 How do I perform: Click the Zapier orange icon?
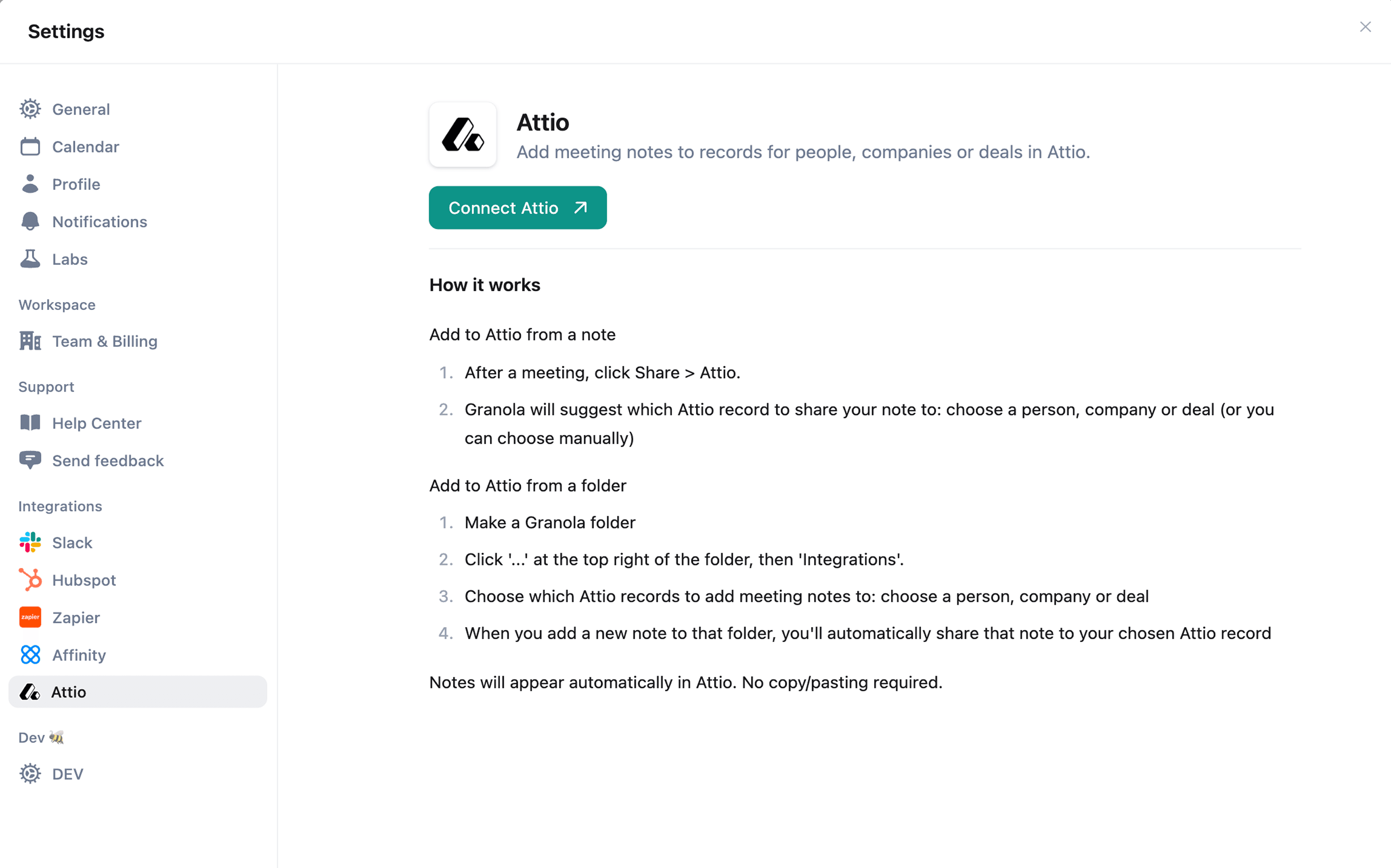pyautogui.click(x=30, y=618)
